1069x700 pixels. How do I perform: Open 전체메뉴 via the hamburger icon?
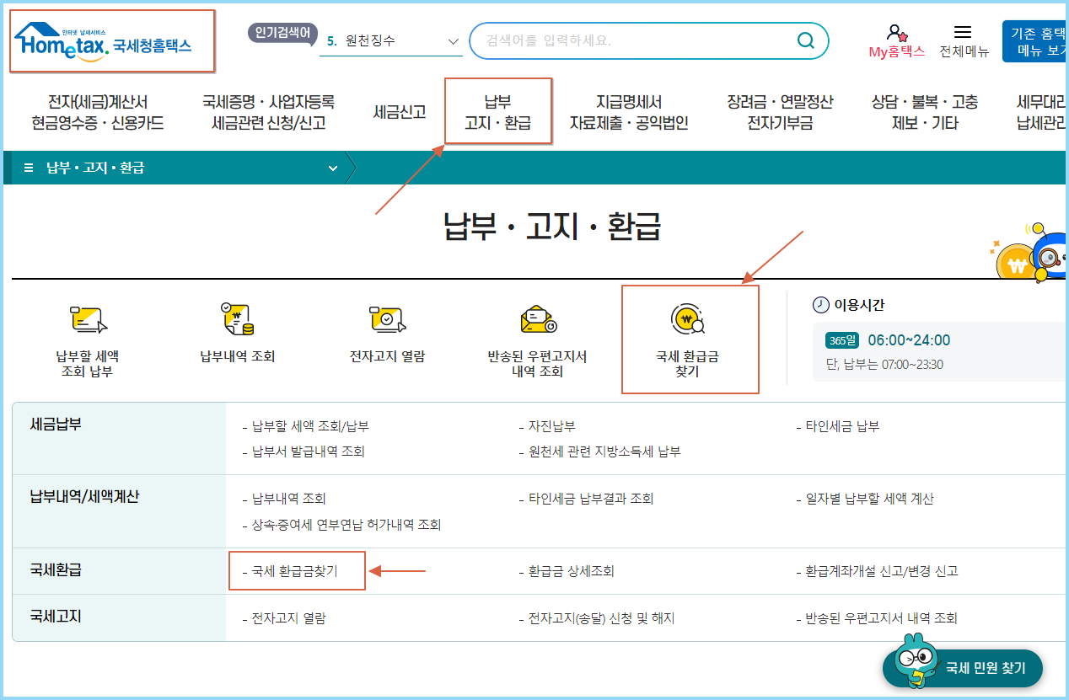tap(963, 38)
